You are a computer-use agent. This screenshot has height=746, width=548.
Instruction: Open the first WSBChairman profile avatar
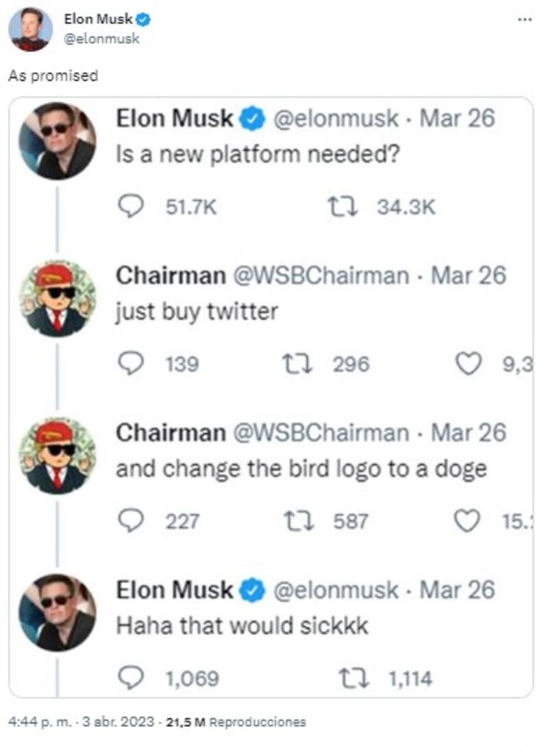tap(57, 299)
